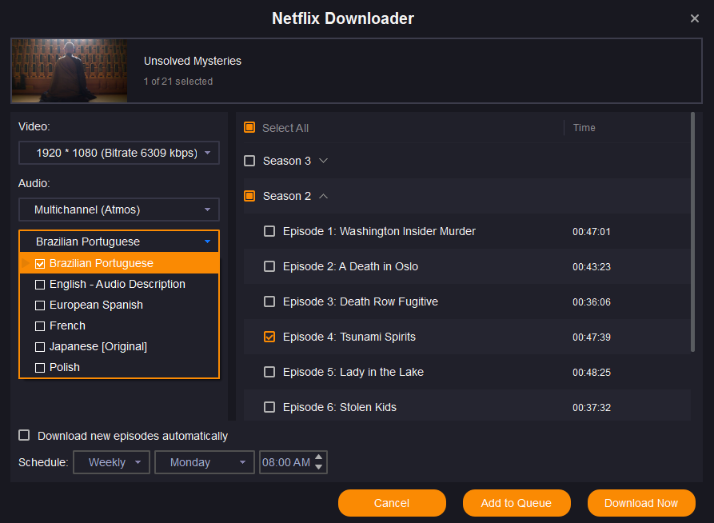Image resolution: width=714 pixels, height=523 pixels.
Task: Click Episode 5: Lady in the Lake title
Action: click(353, 372)
